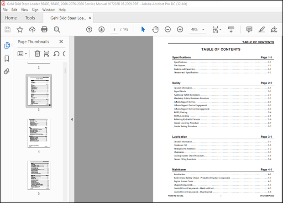Click the ROPS, Raising contents entry

180,112
